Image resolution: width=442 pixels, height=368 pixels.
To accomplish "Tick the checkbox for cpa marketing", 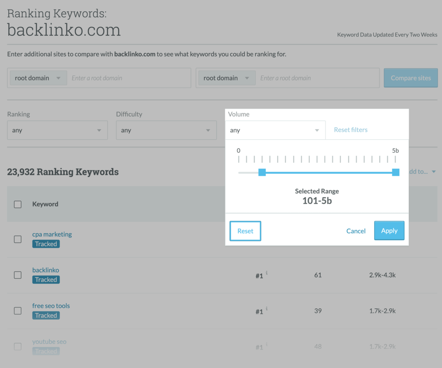I will coord(18,239).
